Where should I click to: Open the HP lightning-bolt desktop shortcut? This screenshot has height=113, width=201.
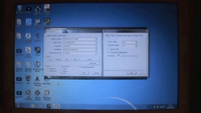point(28,37)
